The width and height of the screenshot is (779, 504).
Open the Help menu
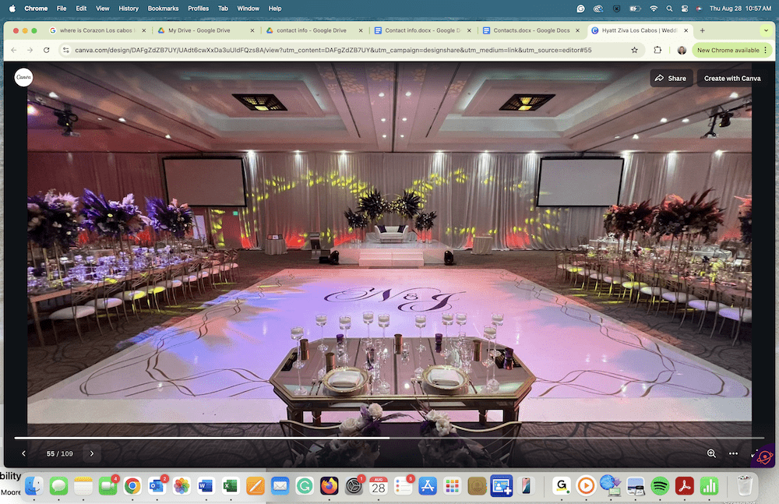(275, 9)
